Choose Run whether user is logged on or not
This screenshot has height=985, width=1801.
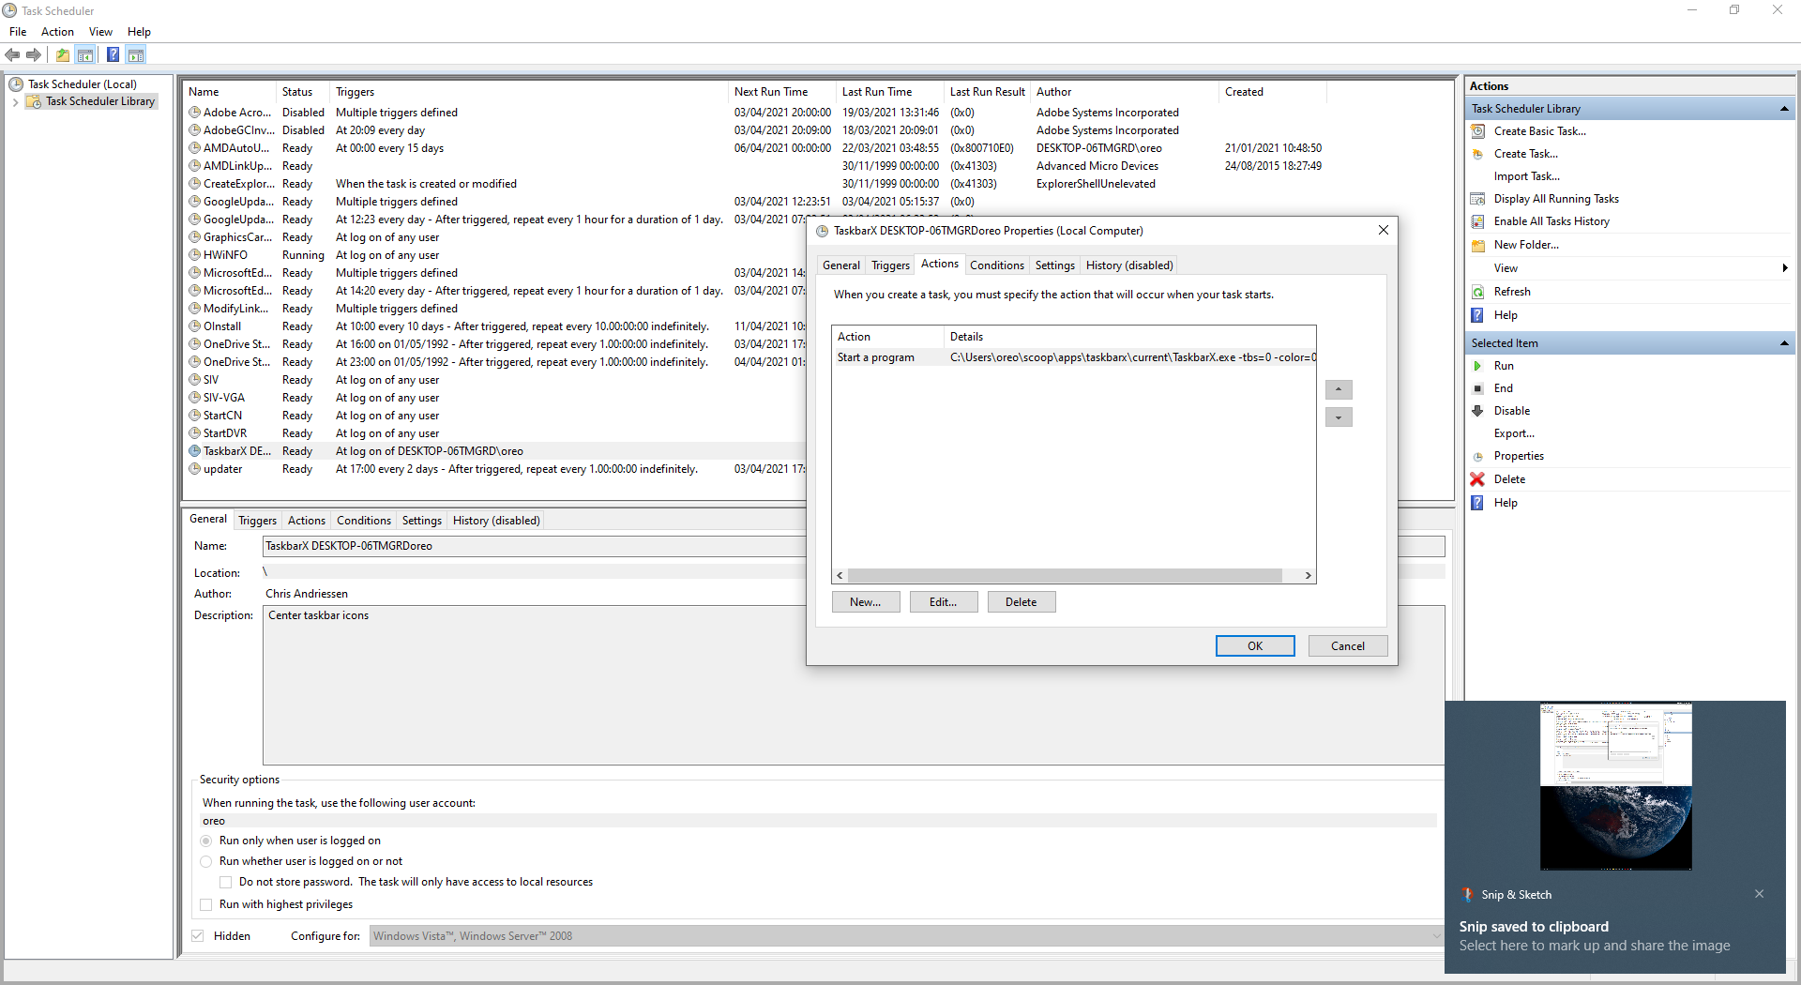coord(205,861)
